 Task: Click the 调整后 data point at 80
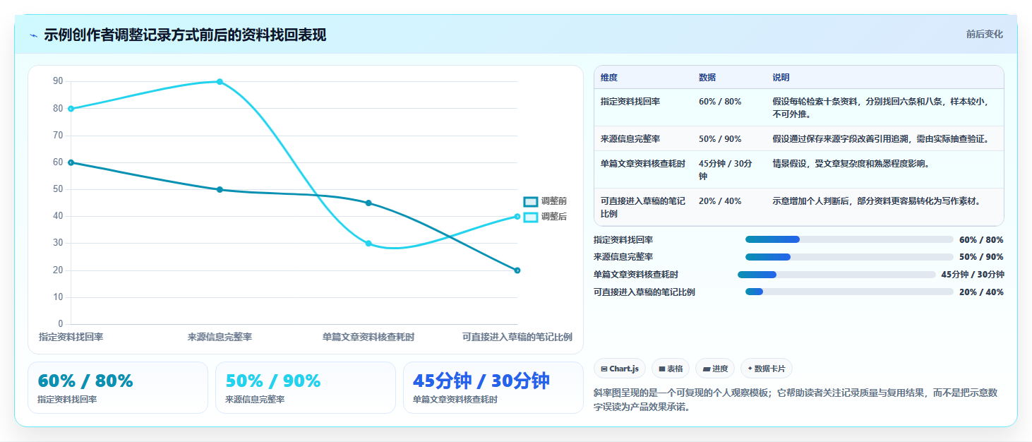coord(71,109)
